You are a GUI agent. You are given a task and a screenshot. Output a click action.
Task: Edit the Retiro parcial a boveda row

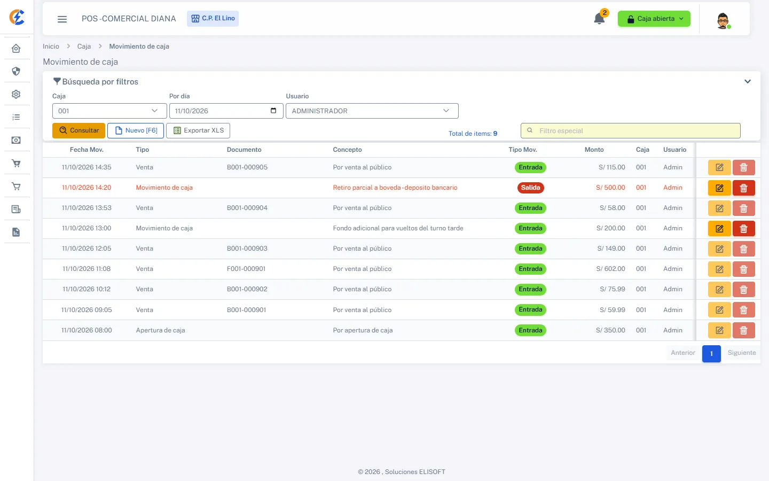[x=719, y=188]
